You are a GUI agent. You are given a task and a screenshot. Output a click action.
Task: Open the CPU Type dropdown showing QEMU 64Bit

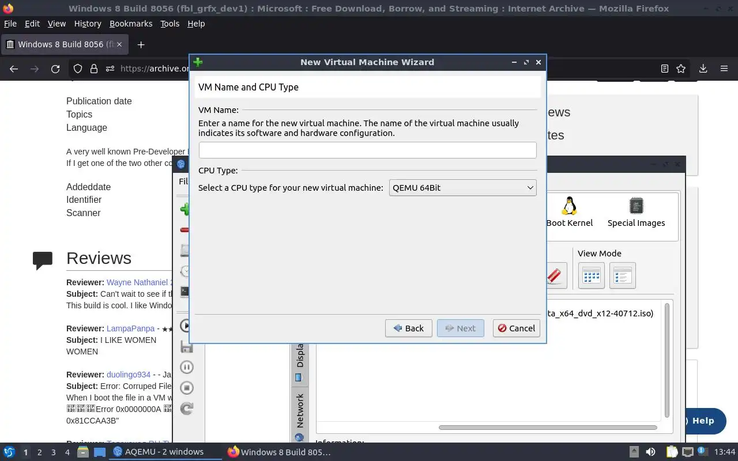(x=463, y=188)
